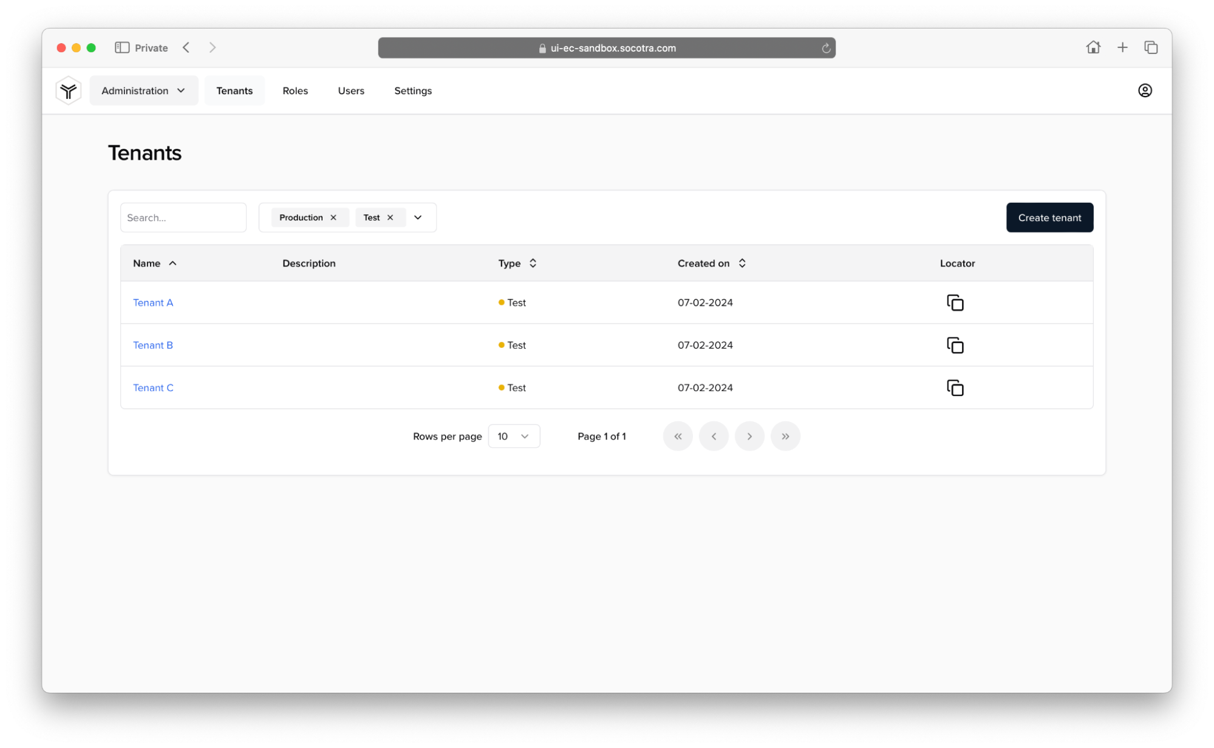Go to the last page of results

point(785,436)
